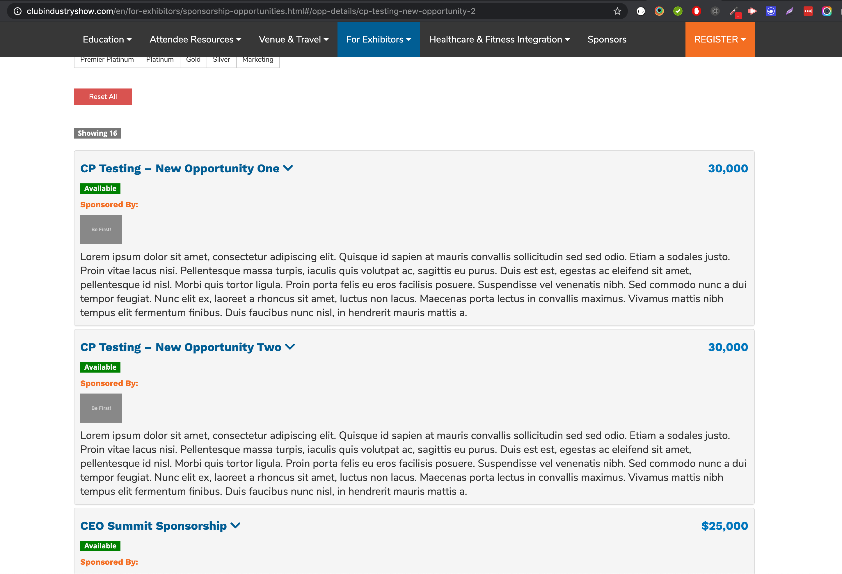Click Be First! sponsor box in Opportunity Two
Viewport: 842px width, 574px height.
tap(101, 408)
